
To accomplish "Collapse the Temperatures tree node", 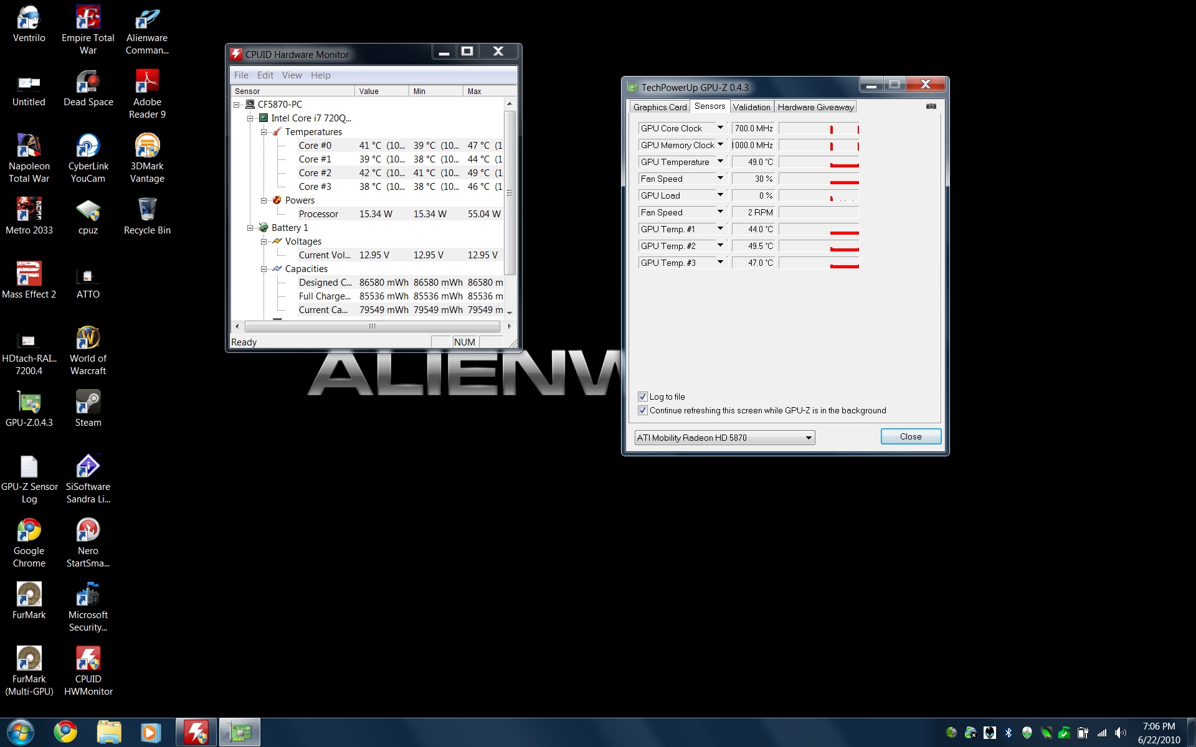I will point(263,132).
